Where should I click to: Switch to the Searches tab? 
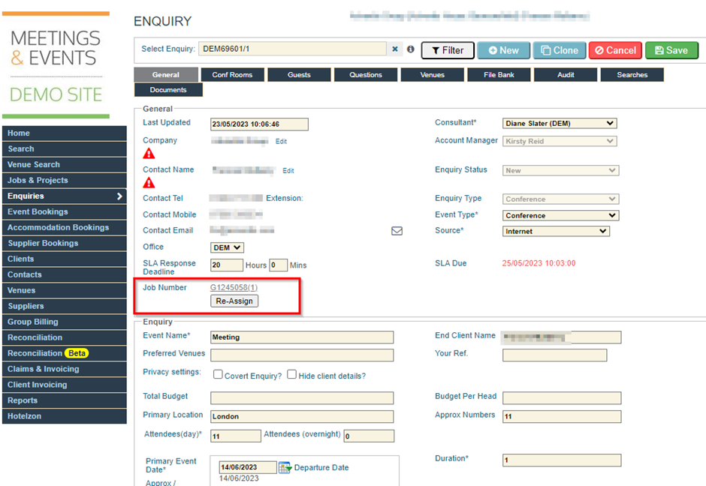coord(632,75)
